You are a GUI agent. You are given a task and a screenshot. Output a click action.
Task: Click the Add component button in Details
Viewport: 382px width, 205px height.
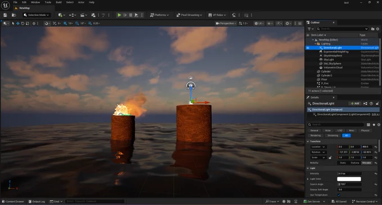[354, 104]
